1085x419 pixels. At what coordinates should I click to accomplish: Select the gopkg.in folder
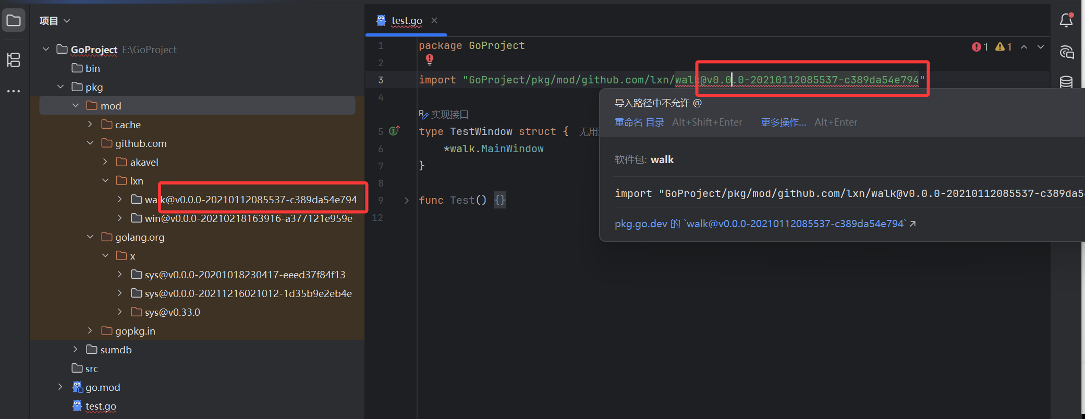point(128,331)
